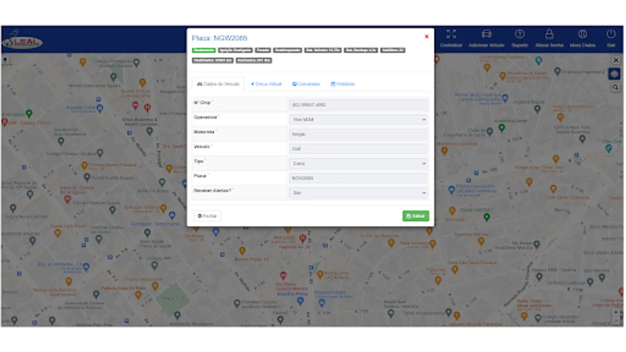Open the Receber Alertas dropdown set to Sim
626x352 pixels.
point(358,192)
